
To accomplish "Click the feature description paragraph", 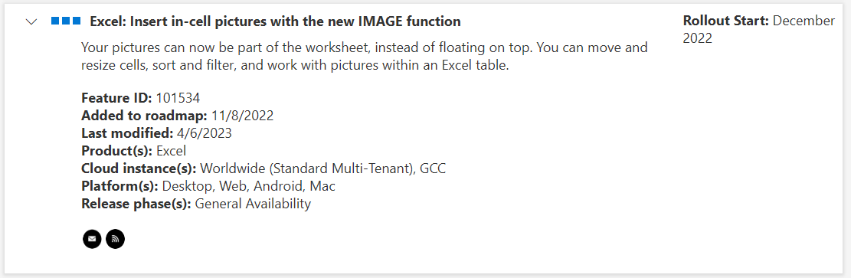I will click(x=364, y=57).
